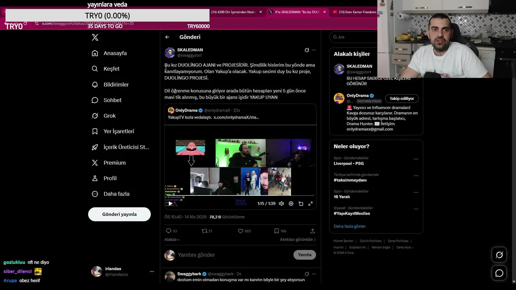Open SKALEDMAN's avatar on the post
Image resolution: width=516 pixels, height=290 pixels.
170,53
